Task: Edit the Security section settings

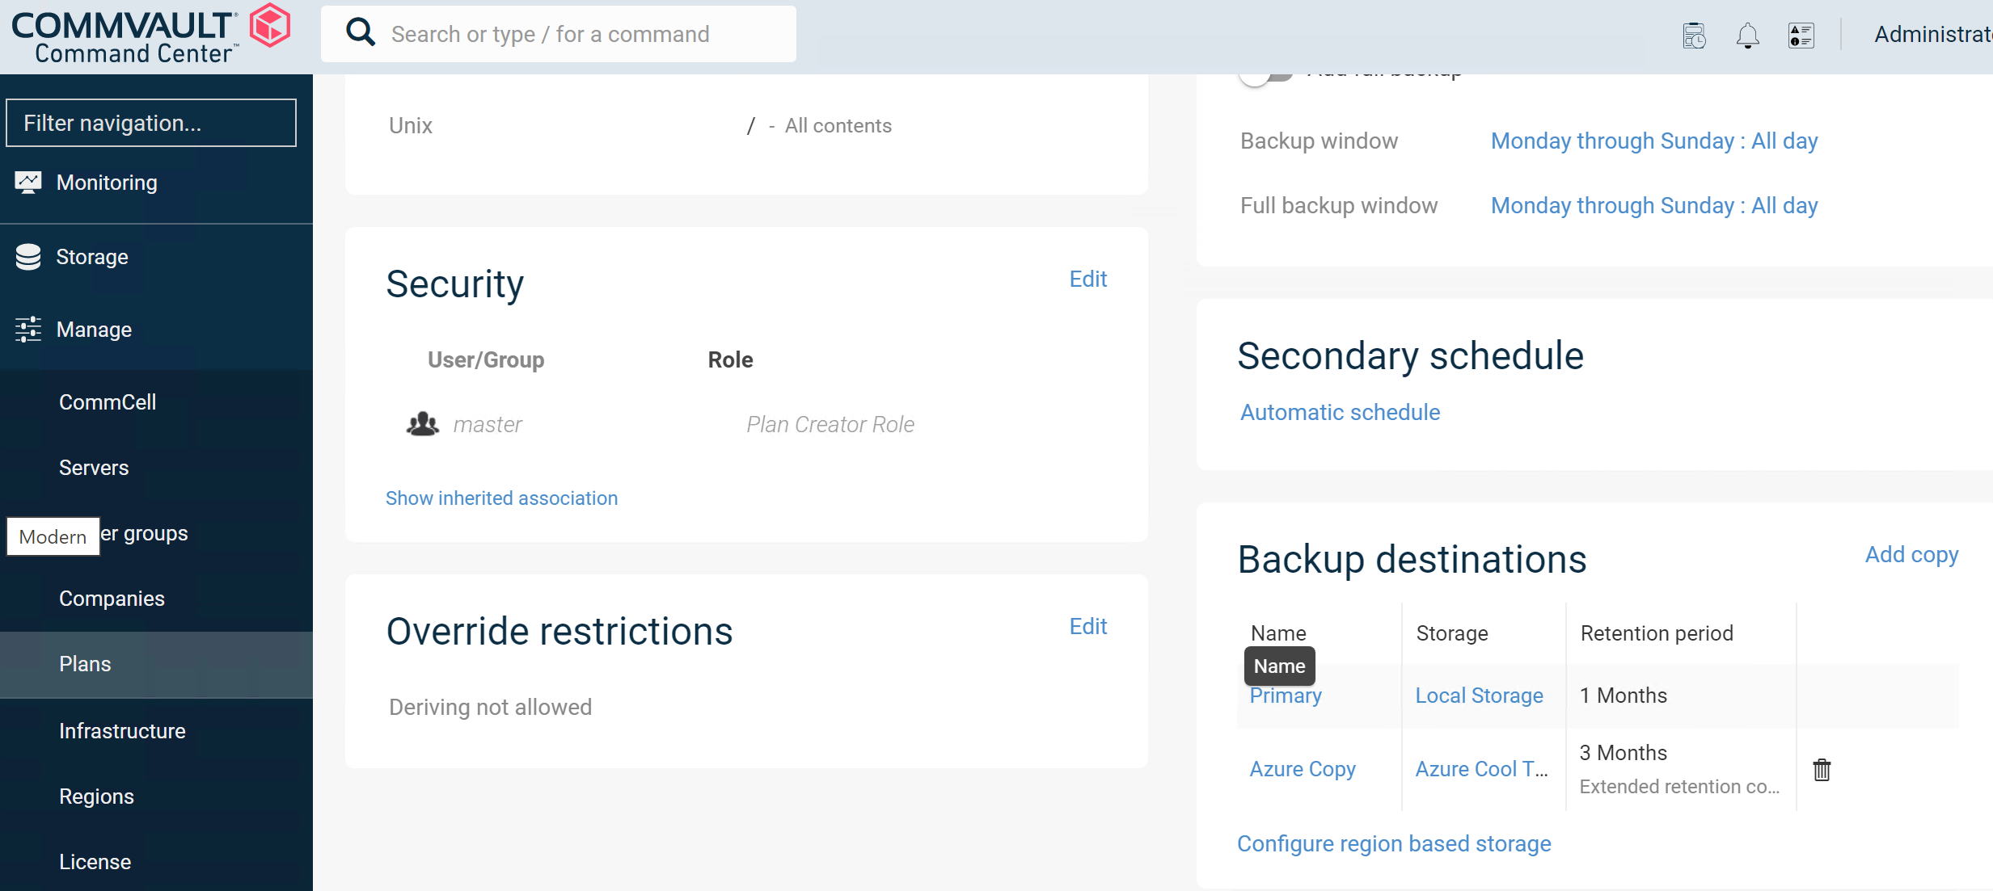Action: 1087,278
